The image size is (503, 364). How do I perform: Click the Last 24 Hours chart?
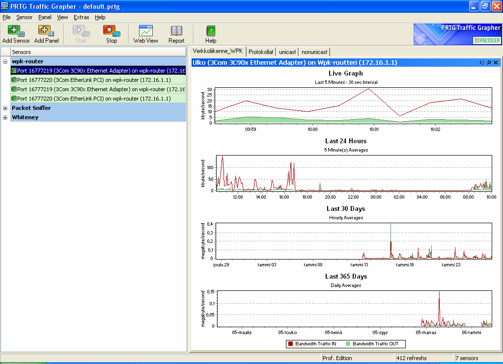point(354,173)
